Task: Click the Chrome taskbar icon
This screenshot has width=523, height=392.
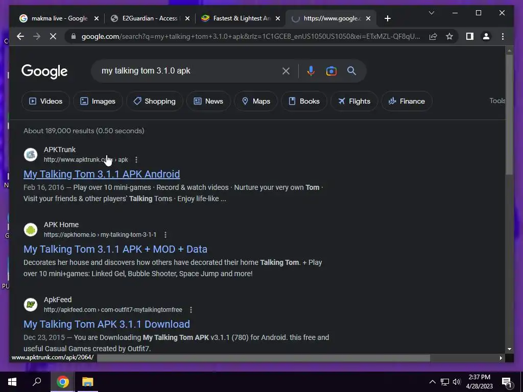Action: click(63, 382)
